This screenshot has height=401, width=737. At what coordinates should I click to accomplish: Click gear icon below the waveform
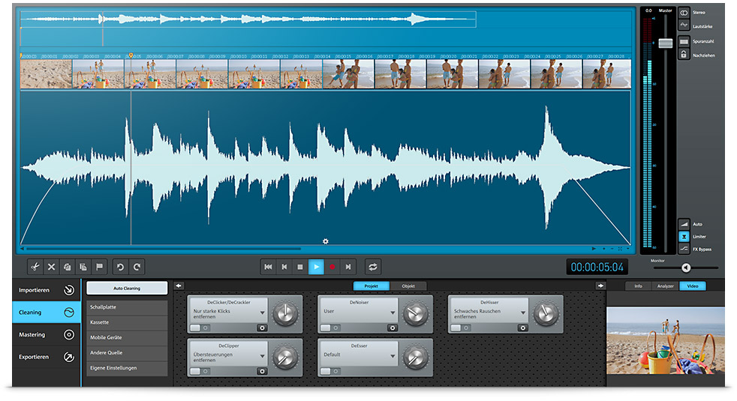(325, 241)
